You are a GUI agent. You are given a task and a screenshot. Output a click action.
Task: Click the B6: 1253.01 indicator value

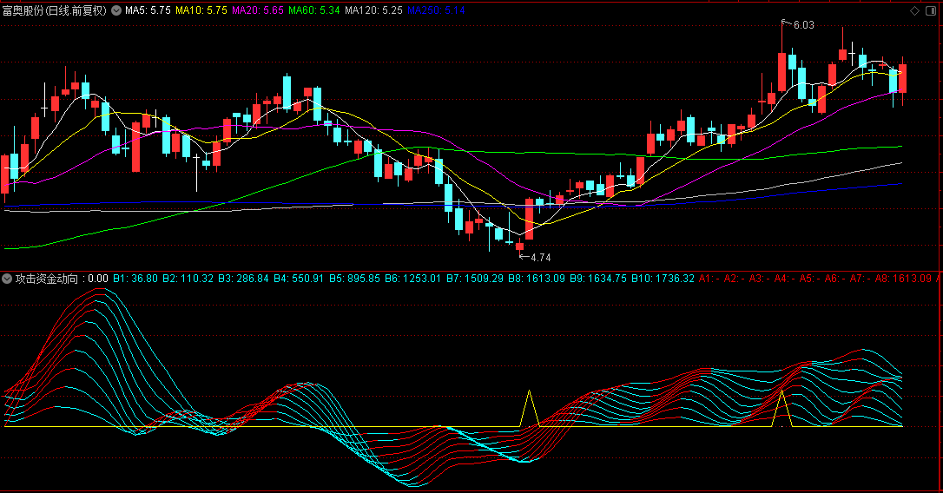point(412,279)
